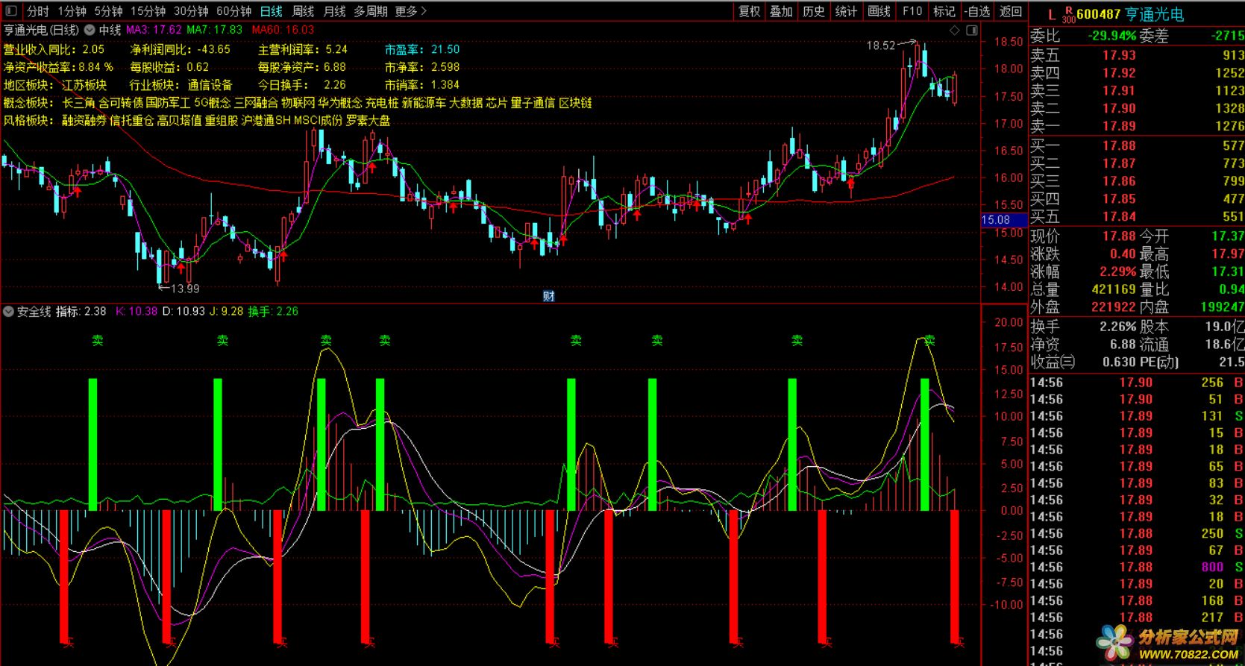
Task: Open the 安全线 indicator dropdown arrow
Action: 8,312
